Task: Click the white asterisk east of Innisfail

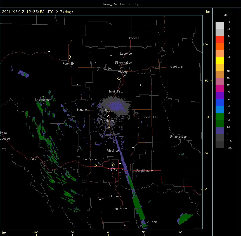Action: (140, 85)
